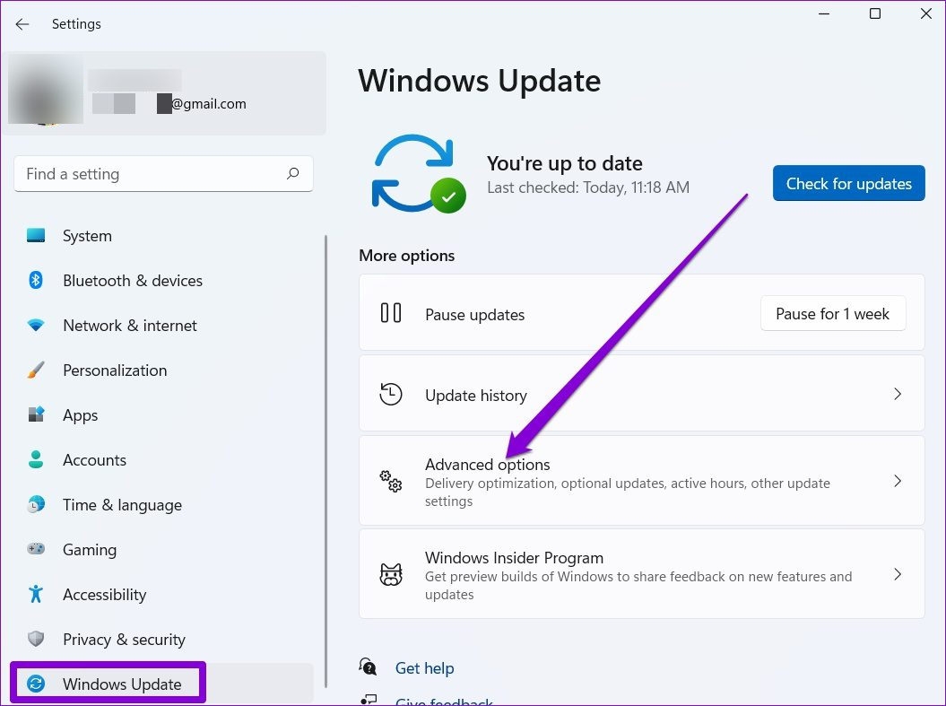Click the Network wifi icon

coord(36,326)
